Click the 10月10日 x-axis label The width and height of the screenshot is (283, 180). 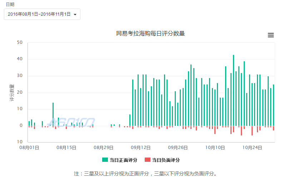tap(215, 148)
